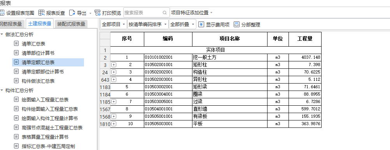The height and width of the screenshot is (150, 390).
Task: Open the 导出 dropdown arrow
Action: coord(90,13)
